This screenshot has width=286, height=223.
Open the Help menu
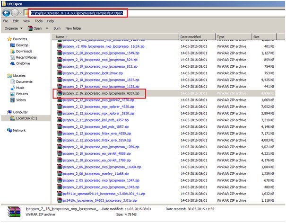pyautogui.click(x=50, y=21)
